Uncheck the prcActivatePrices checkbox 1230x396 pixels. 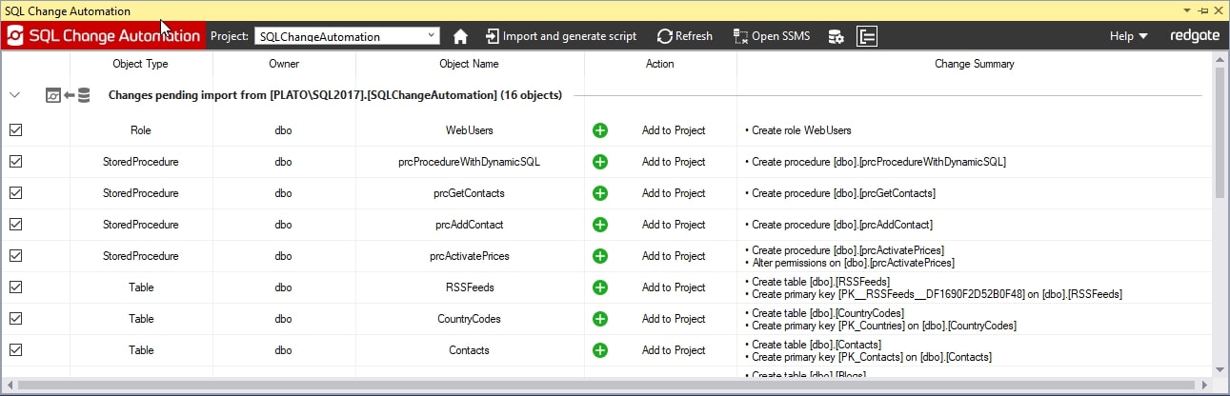15,256
